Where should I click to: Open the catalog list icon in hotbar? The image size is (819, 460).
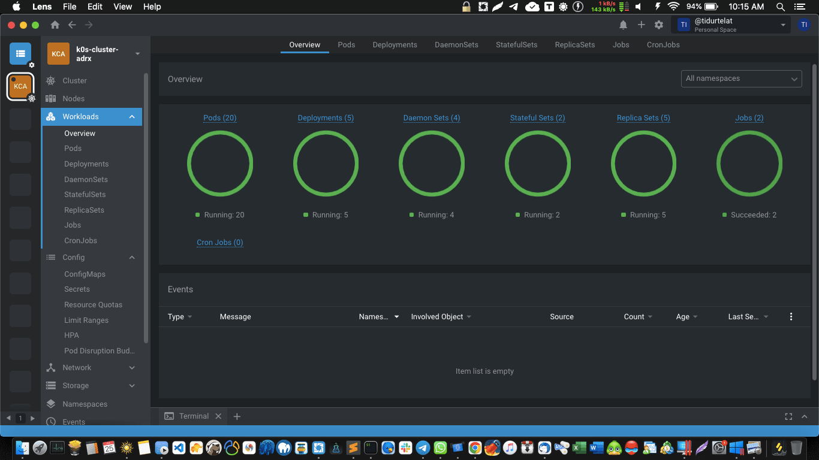point(20,53)
